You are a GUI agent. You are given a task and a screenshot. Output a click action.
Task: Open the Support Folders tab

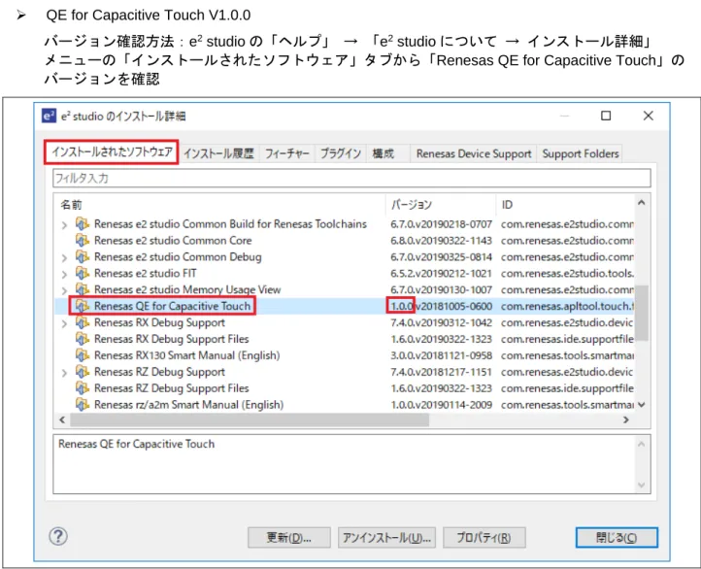pos(581,153)
